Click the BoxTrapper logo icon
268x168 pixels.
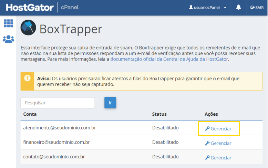pyautogui.click(x=28, y=28)
